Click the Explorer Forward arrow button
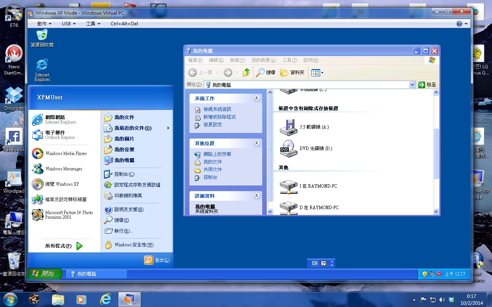 (x=228, y=72)
